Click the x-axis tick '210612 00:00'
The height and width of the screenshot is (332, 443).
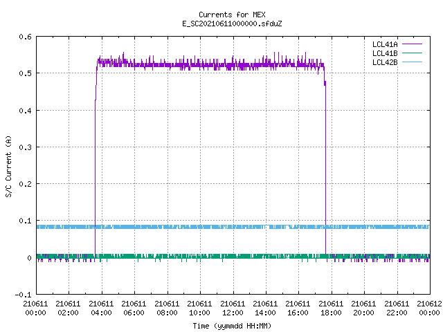tap(429, 308)
